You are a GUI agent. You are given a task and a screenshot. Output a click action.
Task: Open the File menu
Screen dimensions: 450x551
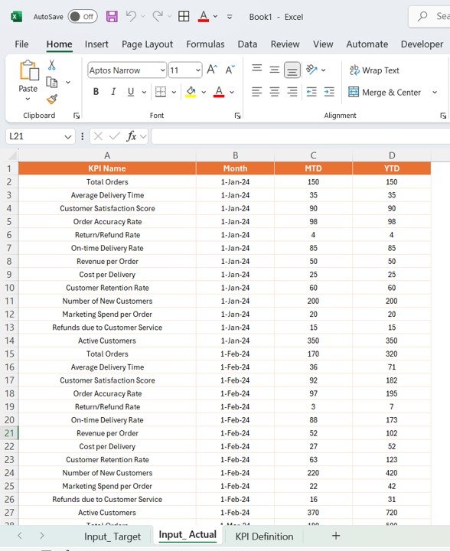(21, 44)
